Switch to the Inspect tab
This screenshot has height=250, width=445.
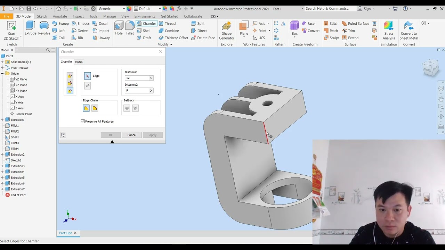[78, 16]
